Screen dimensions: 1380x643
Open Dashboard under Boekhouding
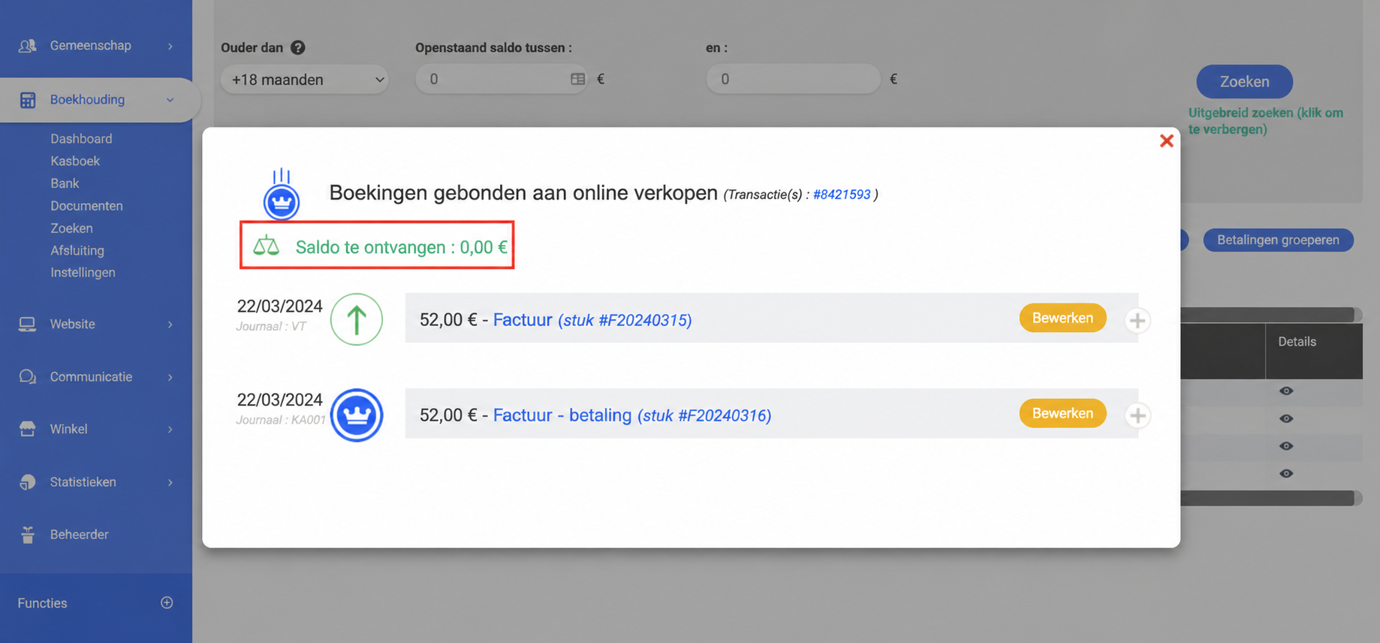(81, 139)
